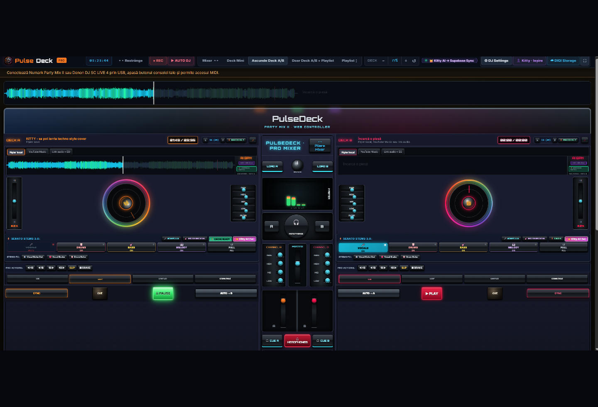Viewport: 598px width, 407px height.
Task: Toggle the Bass stem on Deck A
Action: pyautogui.click(x=131, y=248)
